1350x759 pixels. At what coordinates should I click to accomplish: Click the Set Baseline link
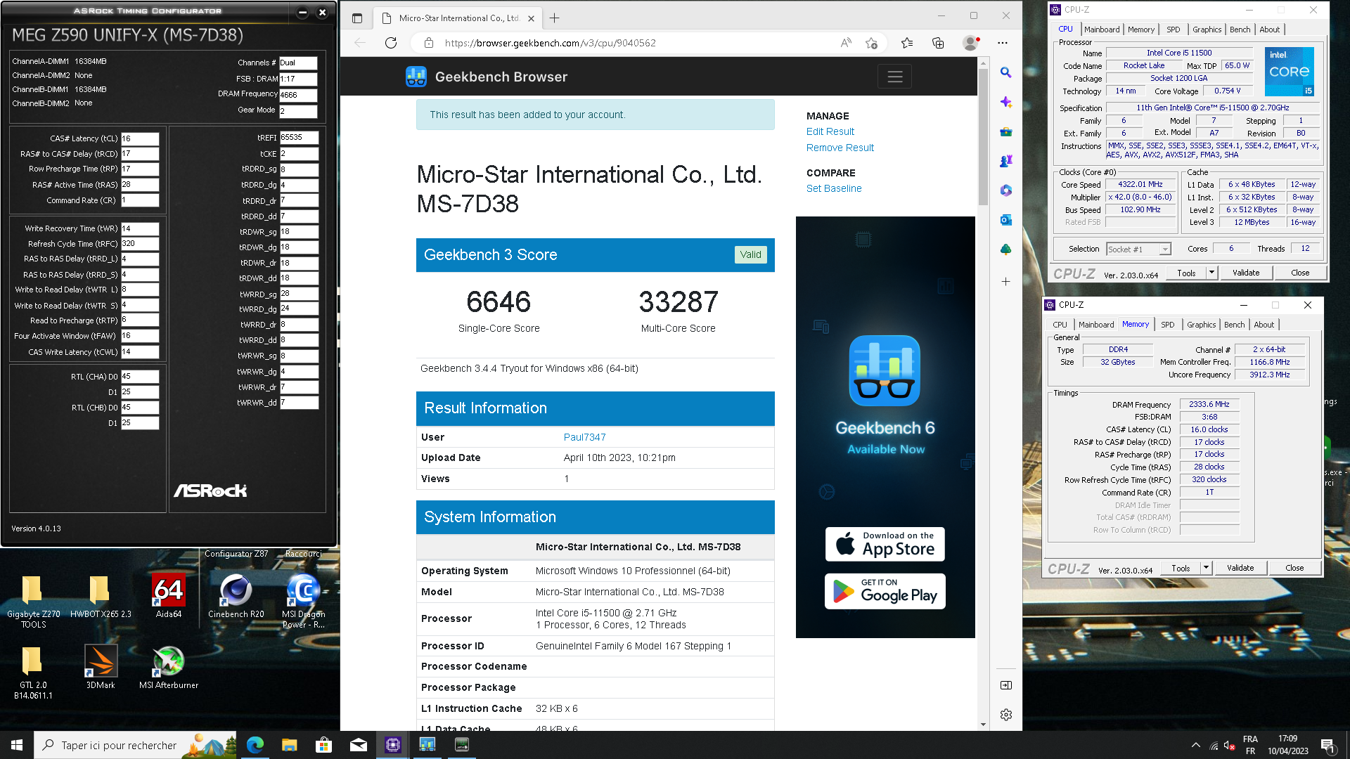click(834, 188)
